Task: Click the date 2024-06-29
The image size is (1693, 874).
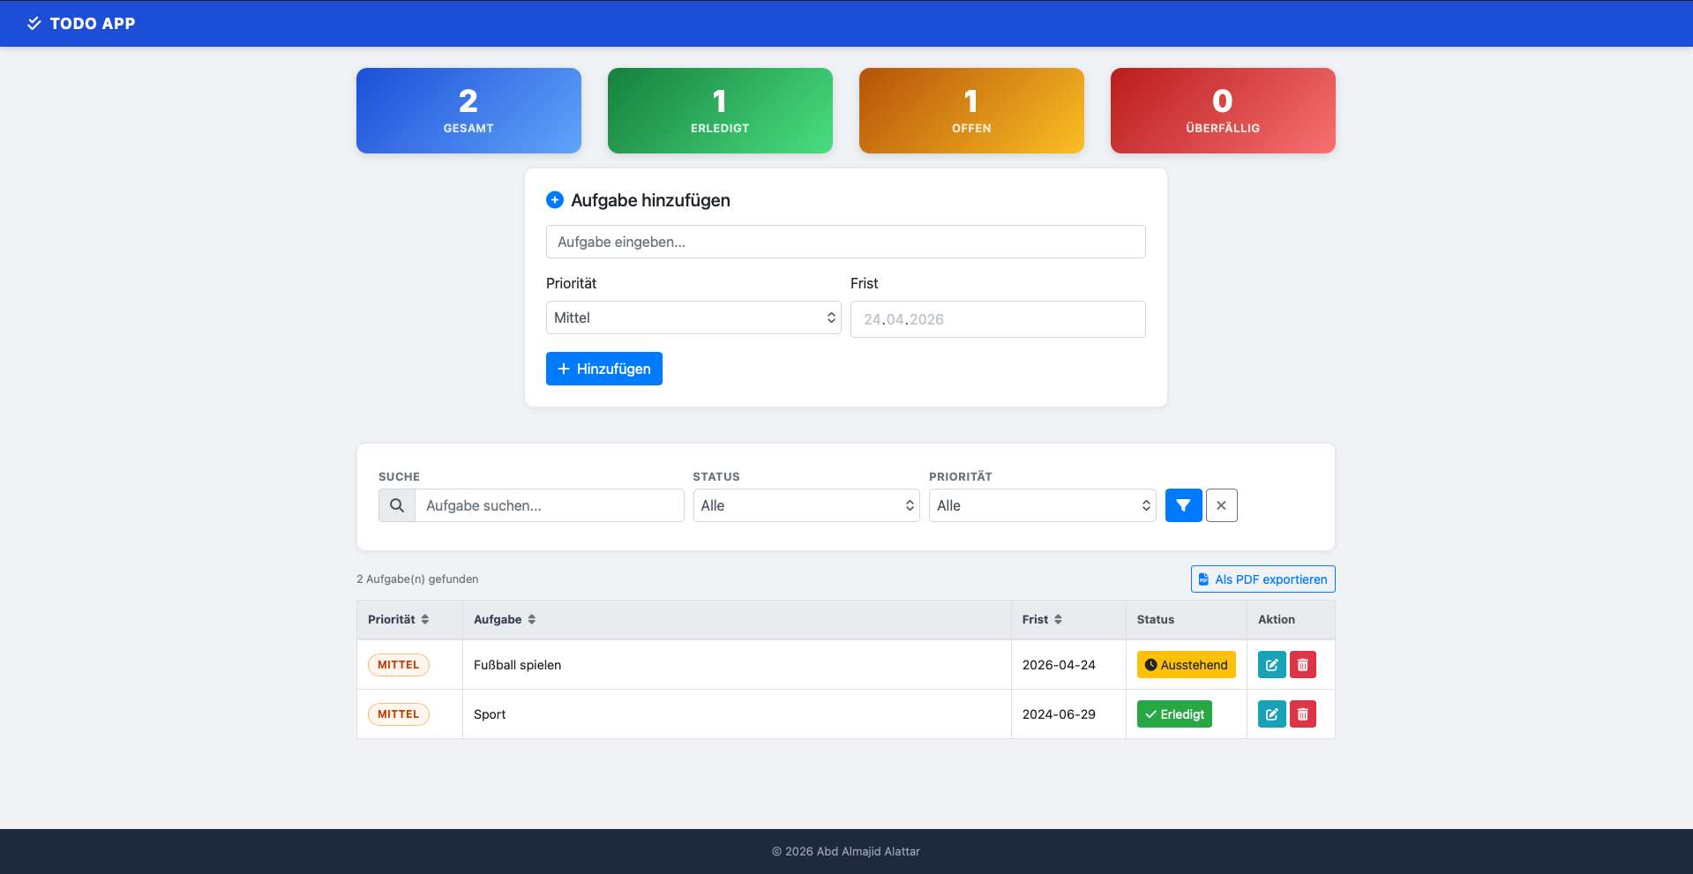Action: pyautogui.click(x=1059, y=714)
